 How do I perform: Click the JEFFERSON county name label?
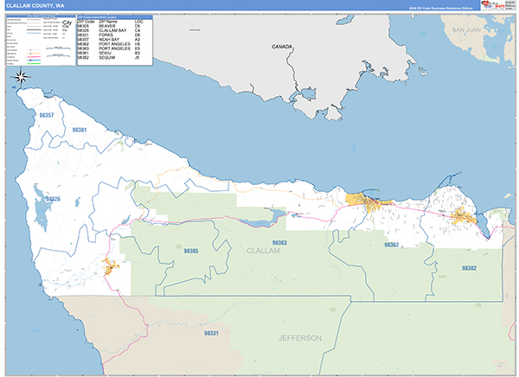pyautogui.click(x=299, y=337)
